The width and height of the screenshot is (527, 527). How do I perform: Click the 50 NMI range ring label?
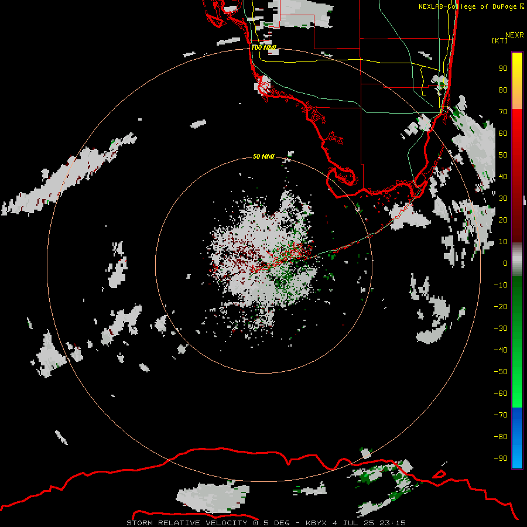click(x=263, y=156)
